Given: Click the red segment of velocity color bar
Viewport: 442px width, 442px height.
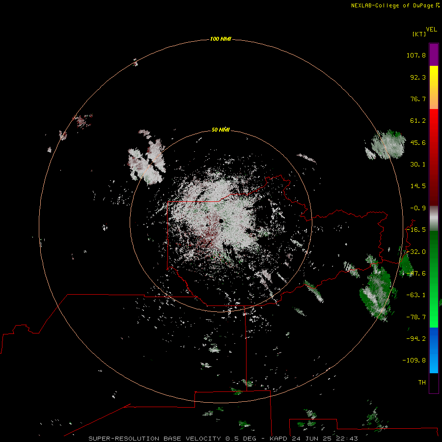Looking at the screenshot, I should point(434,157).
